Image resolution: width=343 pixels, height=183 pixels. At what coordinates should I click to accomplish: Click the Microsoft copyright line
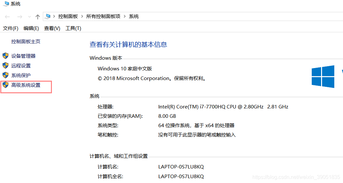tap(152, 78)
